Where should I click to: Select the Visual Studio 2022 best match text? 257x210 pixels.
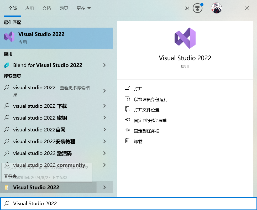click(x=41, y=34)
